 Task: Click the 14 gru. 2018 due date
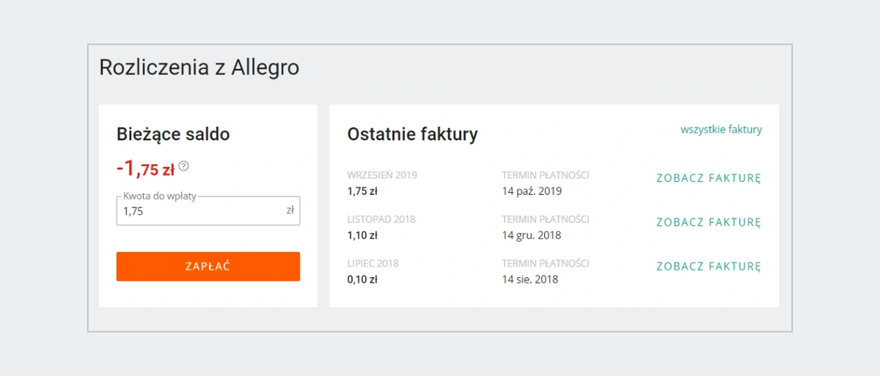point(532,235)
